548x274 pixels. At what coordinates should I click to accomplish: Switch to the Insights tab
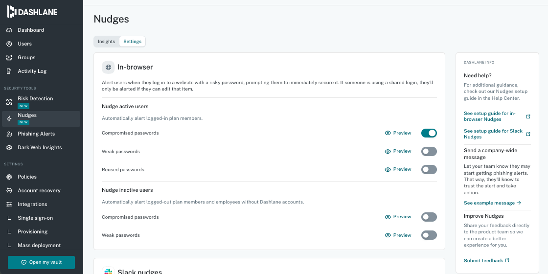(x=106, y=42)
